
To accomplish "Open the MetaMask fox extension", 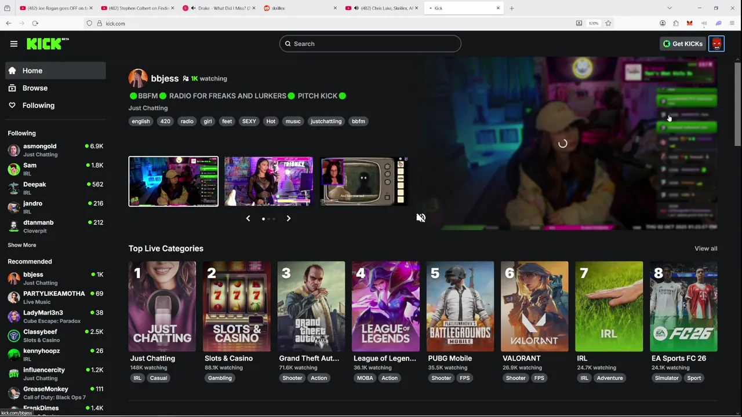I will click(x=689, y=23).
